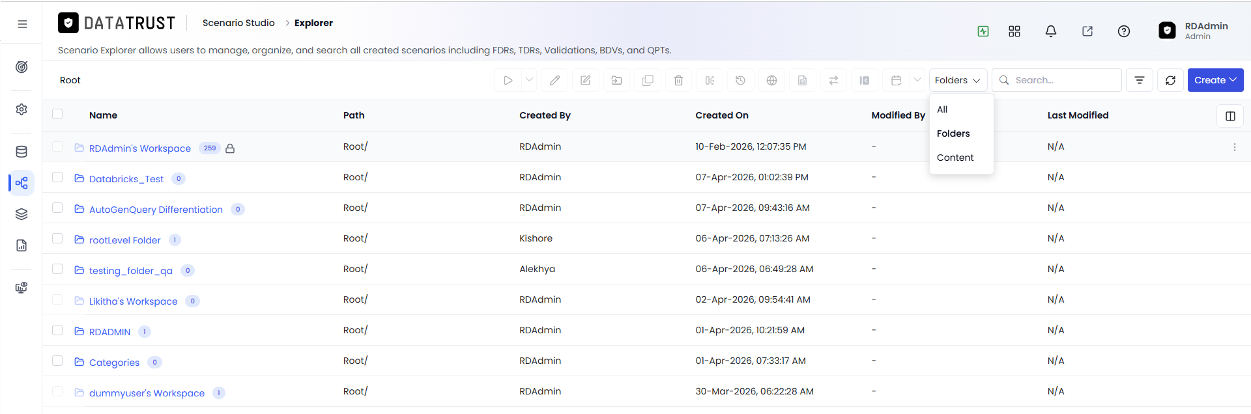Click into the Search field
This screenshot has height=414, width=1251.
(1057, 80)
